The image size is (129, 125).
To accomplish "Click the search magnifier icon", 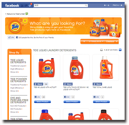I will click(x=86, y=5).
